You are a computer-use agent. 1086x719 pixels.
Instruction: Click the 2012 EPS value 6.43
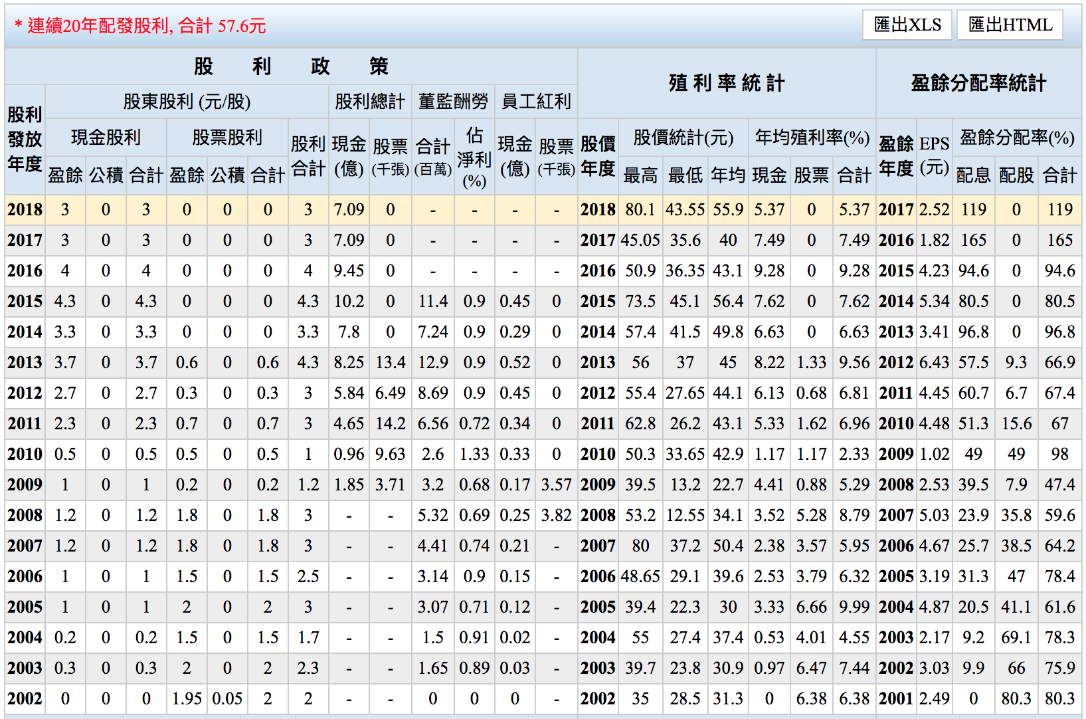(x=934, y=363)
